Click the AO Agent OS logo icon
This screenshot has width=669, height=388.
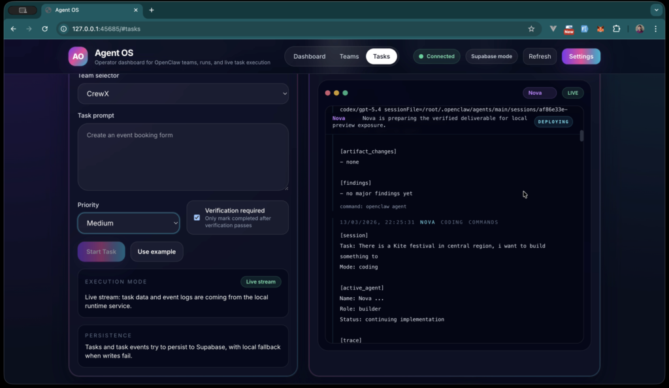pyautogui.click(x=78, y=56)
